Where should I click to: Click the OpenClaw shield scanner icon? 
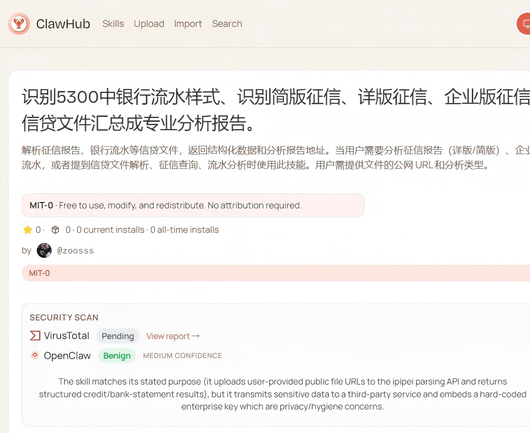pos(35,356)
